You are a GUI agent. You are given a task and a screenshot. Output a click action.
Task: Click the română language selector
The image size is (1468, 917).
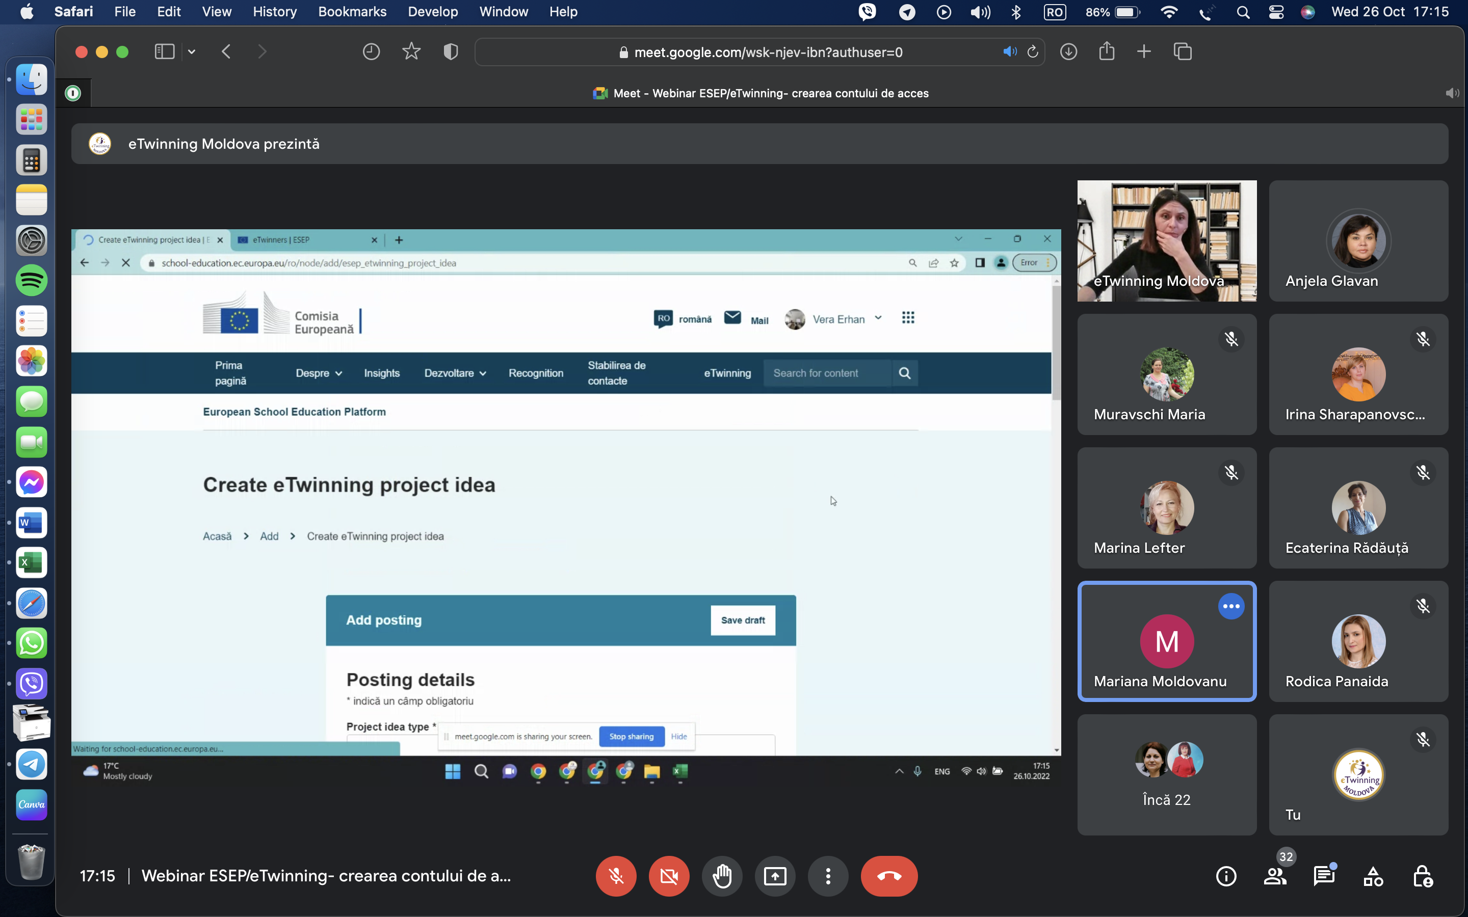683,319
